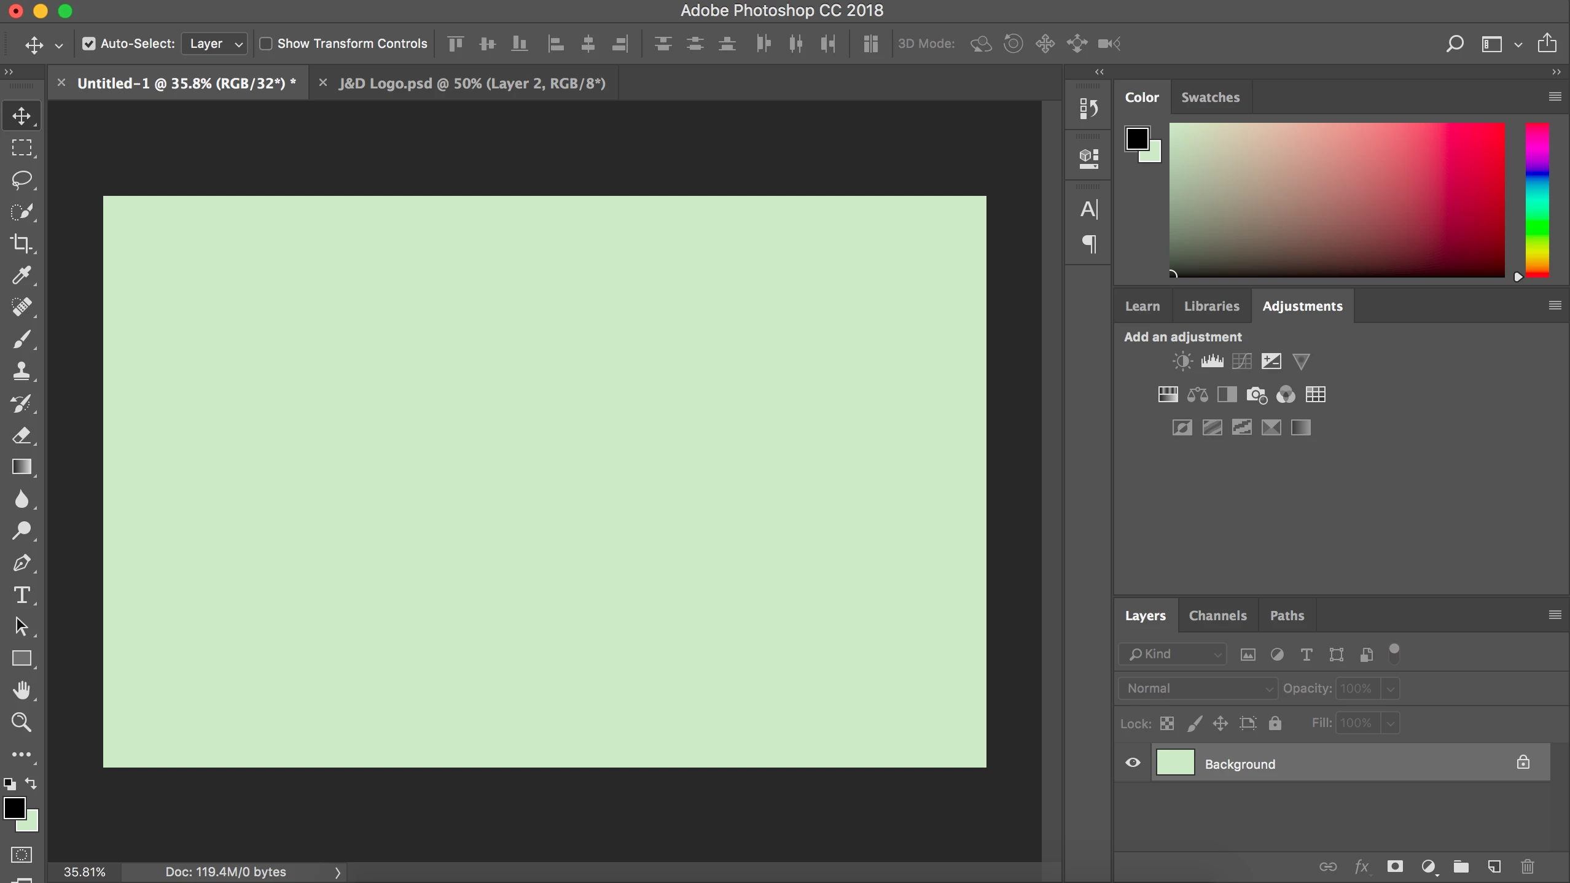Add a Brightness/Contrast adjustment

pyautogui.click(x=1182, y=362)
